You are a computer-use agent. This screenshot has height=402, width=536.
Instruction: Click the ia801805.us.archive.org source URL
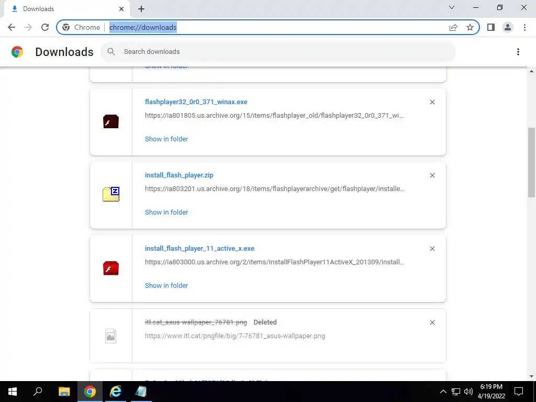pyautogui.click(x=274, y=116)
